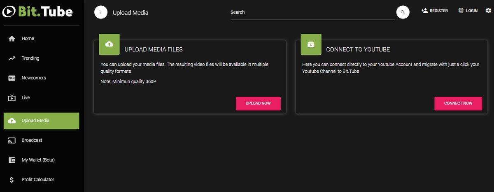Select Upload Media in the sidebar
The width and height of the screenshot is (494, 192).
click(x=41, y=120)
